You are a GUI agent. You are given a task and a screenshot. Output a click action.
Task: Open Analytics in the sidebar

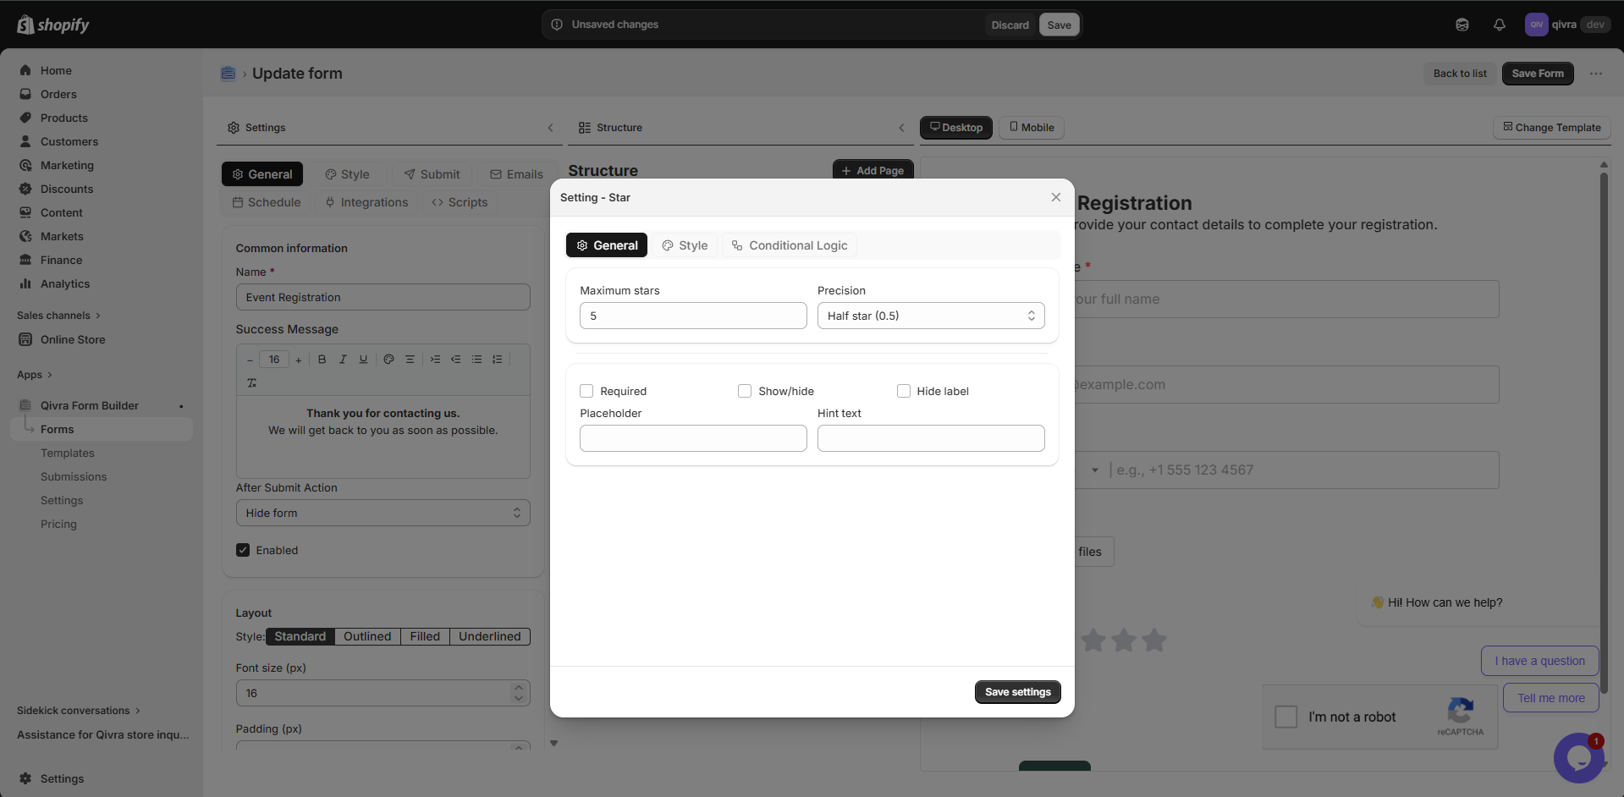click(65, 283)
